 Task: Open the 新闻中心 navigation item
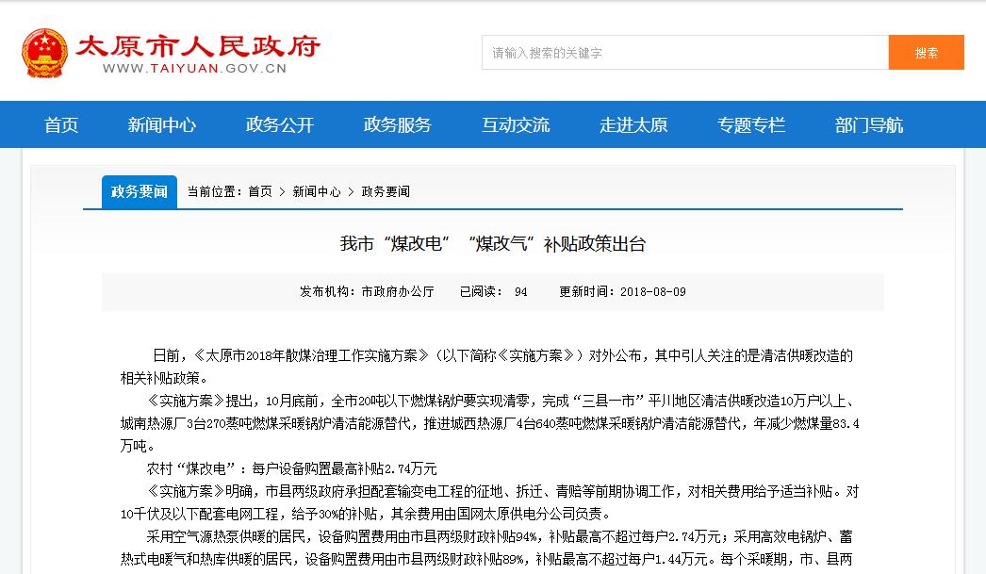pyautogui.click(x=161, y=124)
